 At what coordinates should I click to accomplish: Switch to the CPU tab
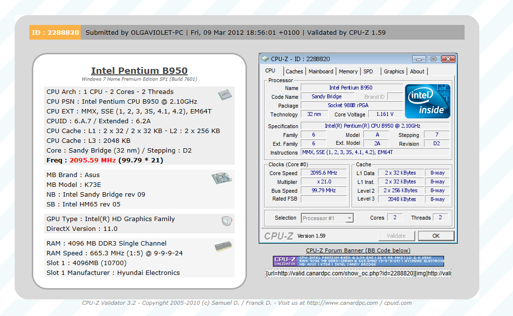click(270, 70)
